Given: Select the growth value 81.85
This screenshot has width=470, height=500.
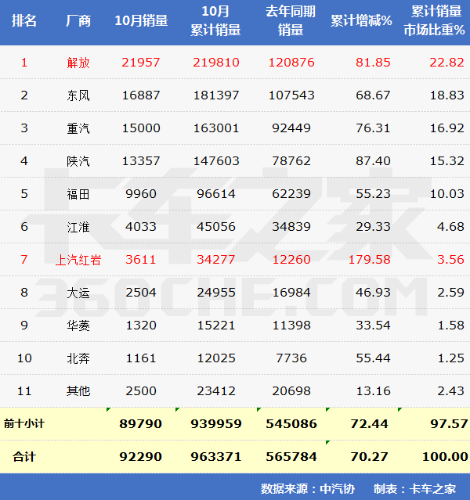Looking at the screenshot, I should (x=373, y=63).
